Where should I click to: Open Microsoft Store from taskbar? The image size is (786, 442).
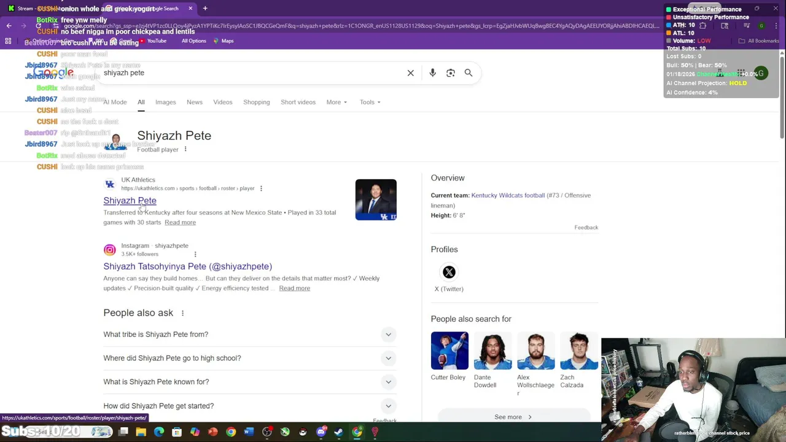tap(177, 432)
